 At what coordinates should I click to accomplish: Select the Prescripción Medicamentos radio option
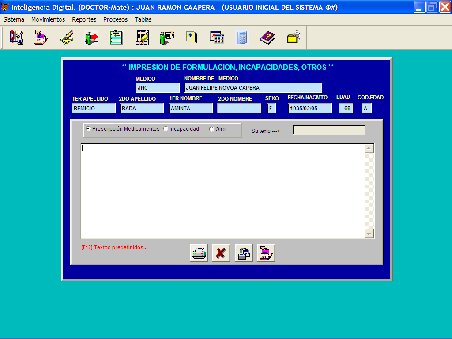coord(123,129)
